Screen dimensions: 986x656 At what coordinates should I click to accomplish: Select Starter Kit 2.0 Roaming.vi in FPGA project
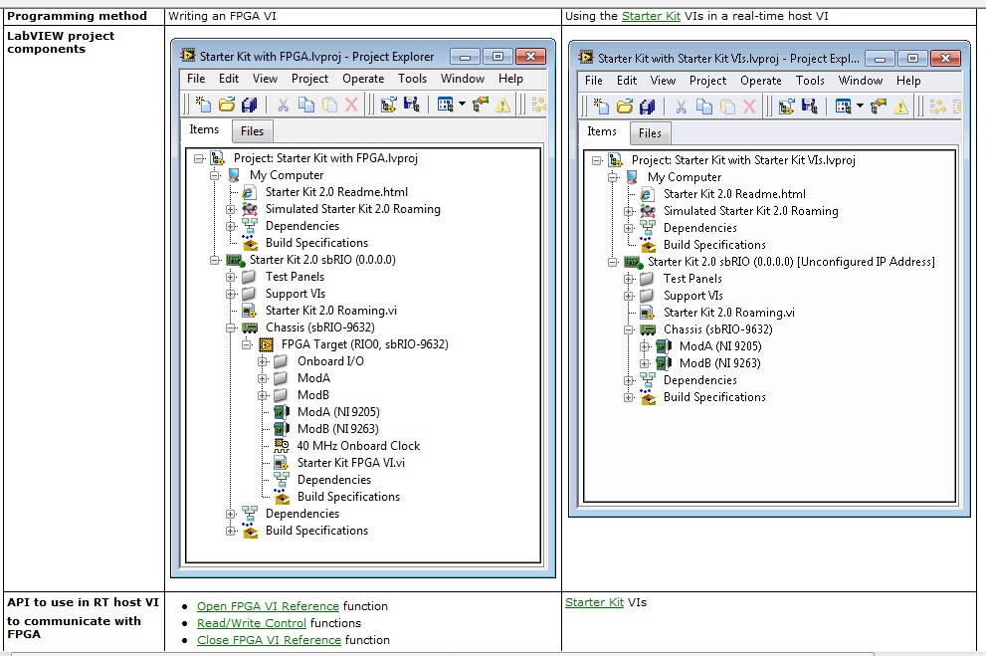point(330,311)
